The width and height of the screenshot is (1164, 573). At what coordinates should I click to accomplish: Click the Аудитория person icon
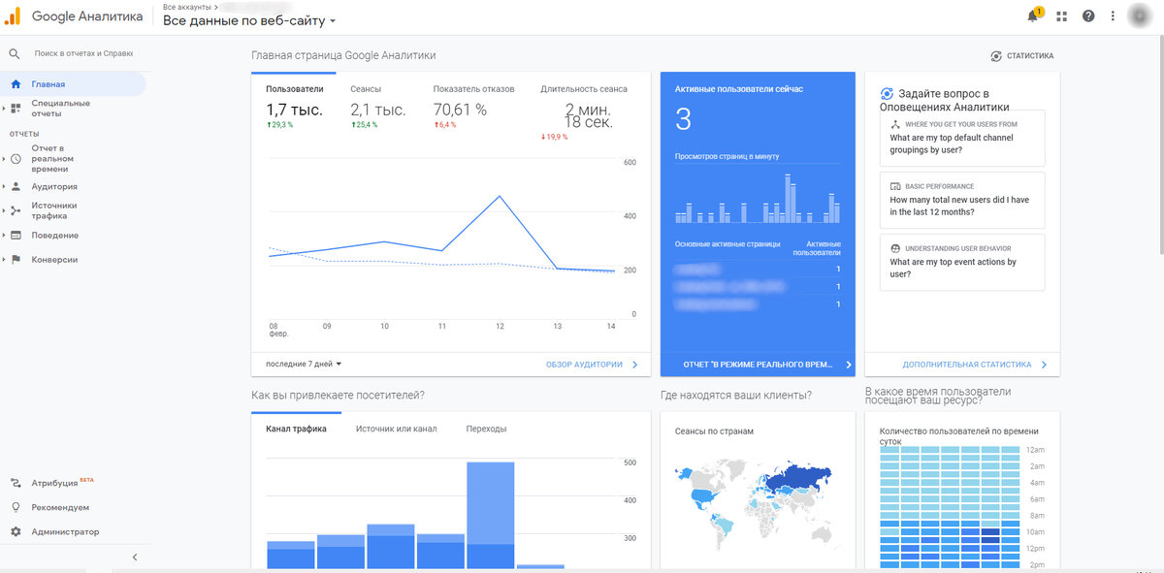pyautogui.click(x=16, y=186)
